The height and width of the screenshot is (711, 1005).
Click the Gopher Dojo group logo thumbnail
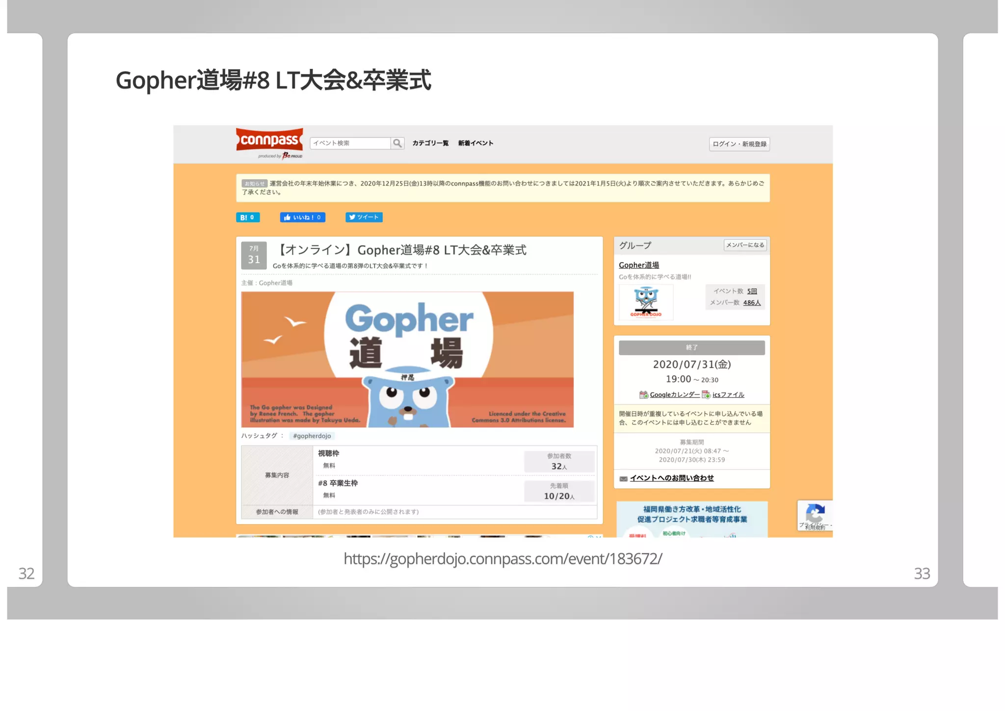[x=646, y=302]
